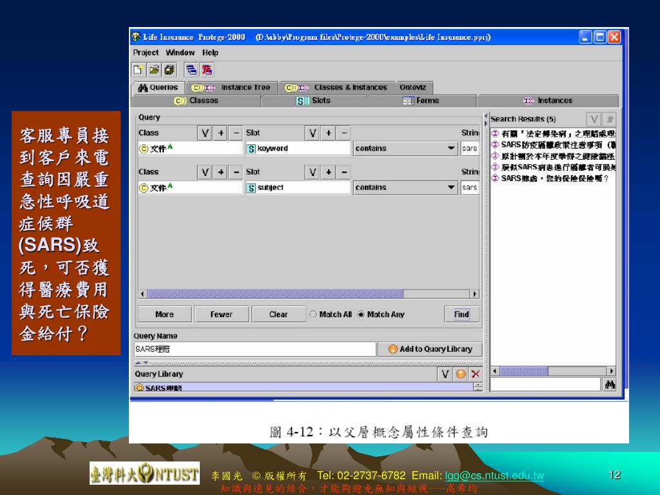Switch to the Queries tab
Viewport: 660px width, 495px height.
point(159,88)
